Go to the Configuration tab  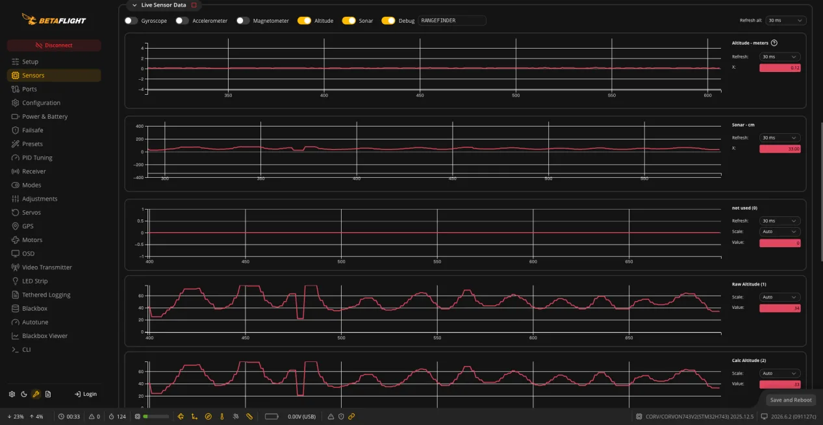coord(54,103)
